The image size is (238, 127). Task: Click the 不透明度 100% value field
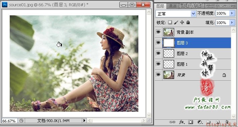pyautogui.click(x=222, y=13)
